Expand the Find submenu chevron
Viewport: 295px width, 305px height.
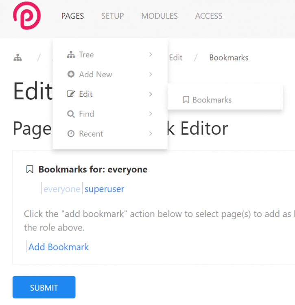[x=151, y=114]
